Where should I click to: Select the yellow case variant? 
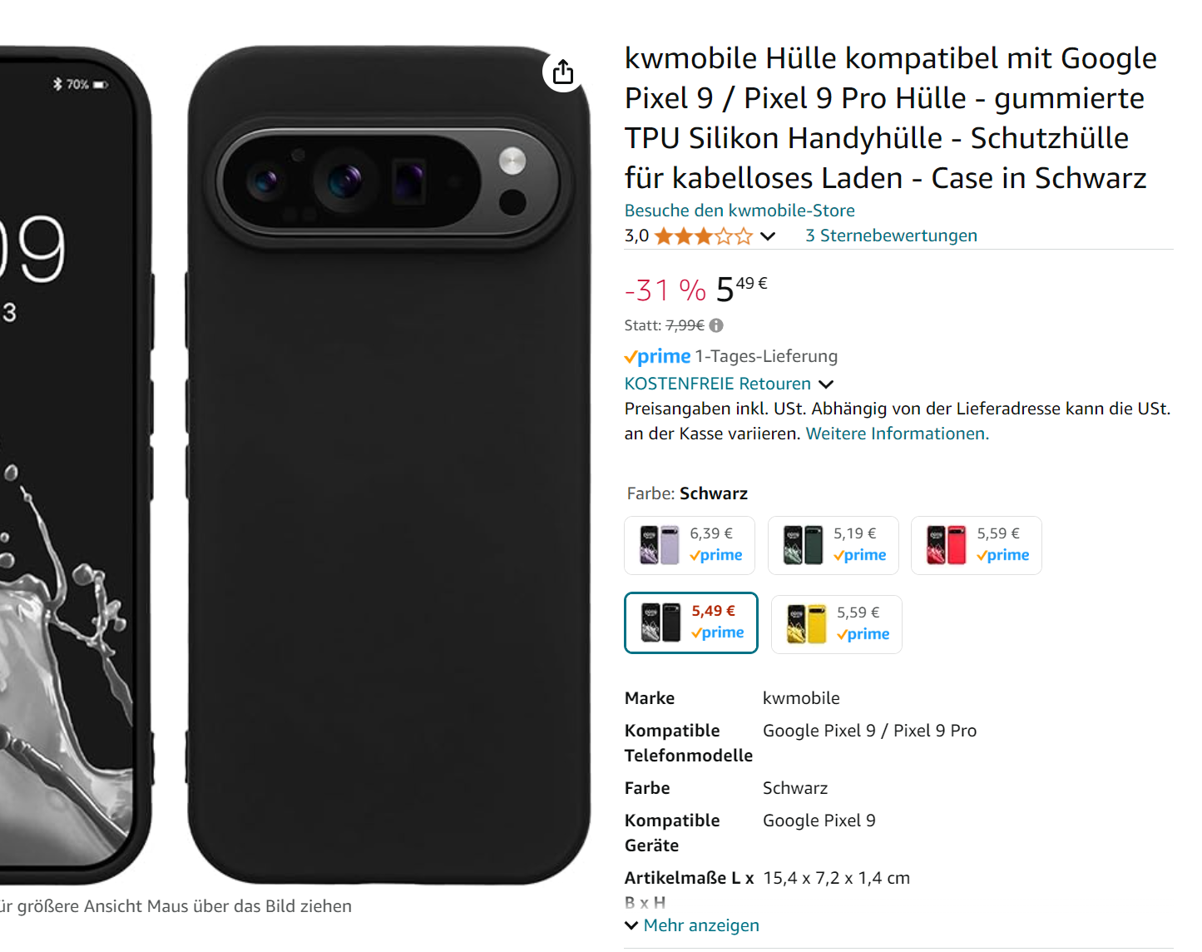pyautogui.click(x=836, y=624)
